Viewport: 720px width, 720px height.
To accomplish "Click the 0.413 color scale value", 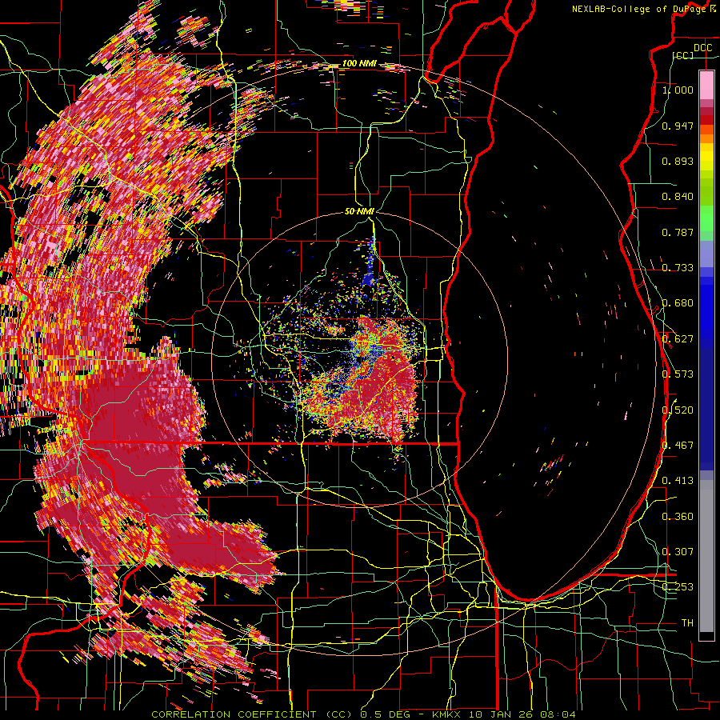I will click(678, 481).
